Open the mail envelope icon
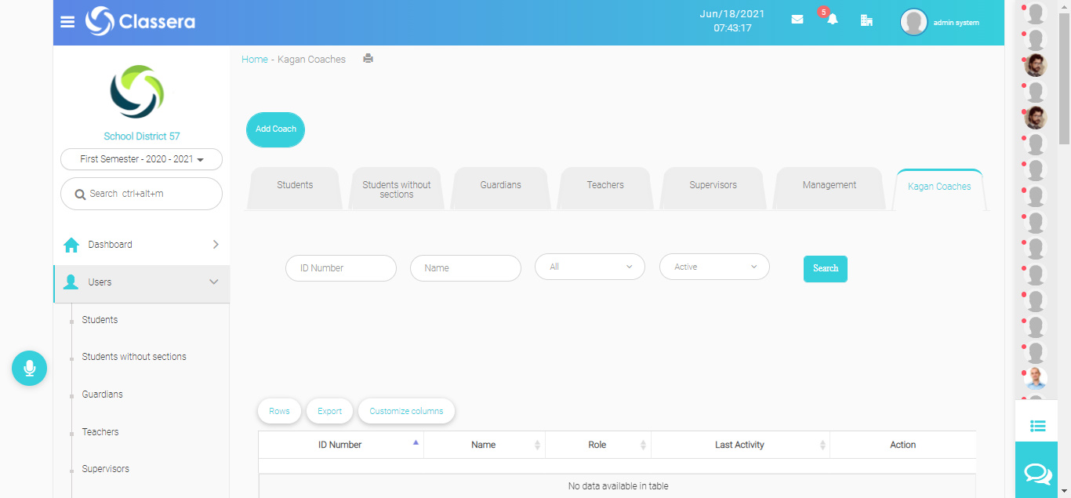Image resolution: width=1071 pixels, height=498 pixels. 797,20
